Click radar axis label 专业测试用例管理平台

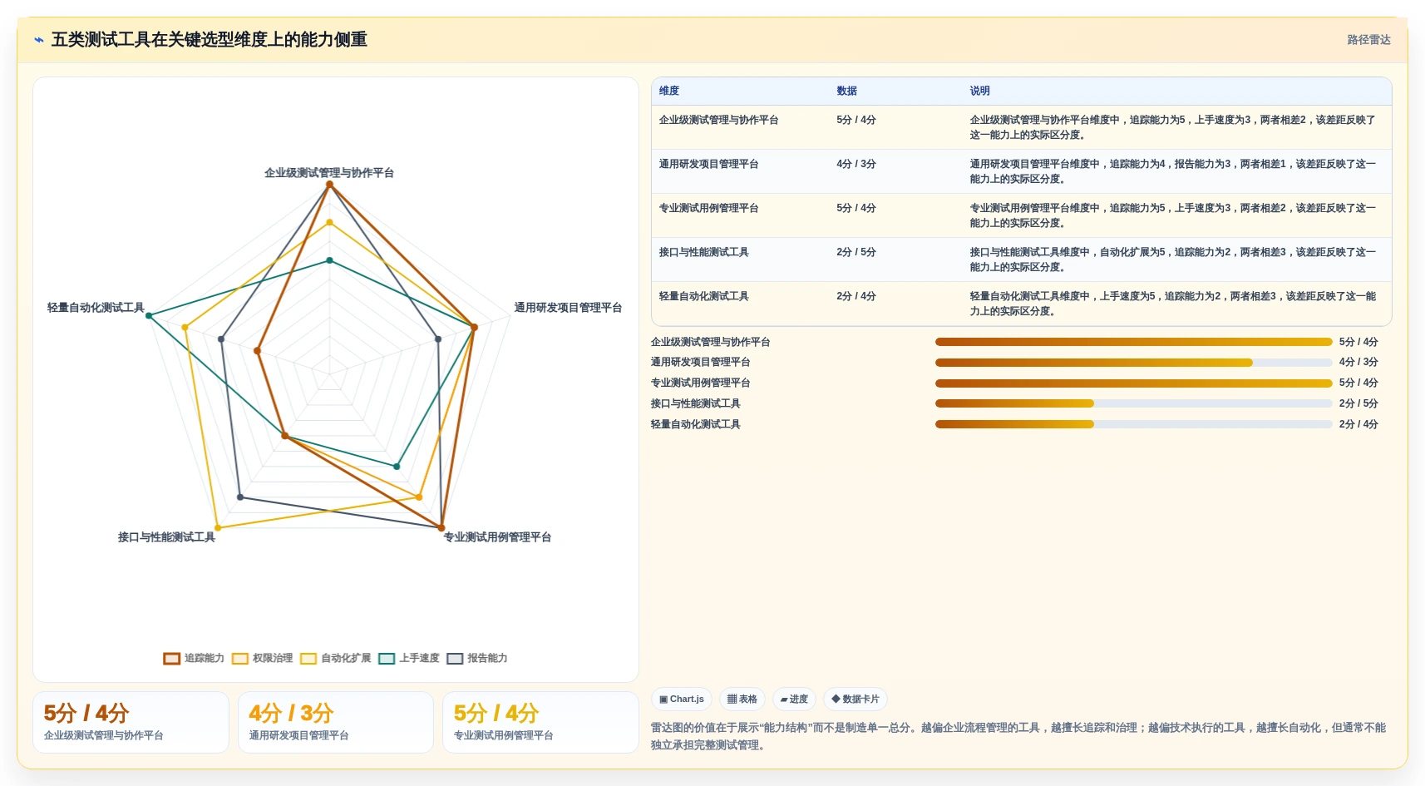pyautogui.click(x=497, y=537)
